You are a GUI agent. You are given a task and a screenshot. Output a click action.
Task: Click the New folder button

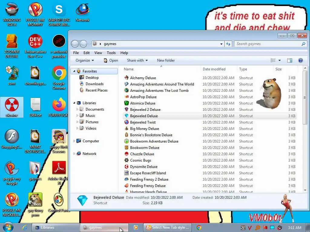(166, 60)
